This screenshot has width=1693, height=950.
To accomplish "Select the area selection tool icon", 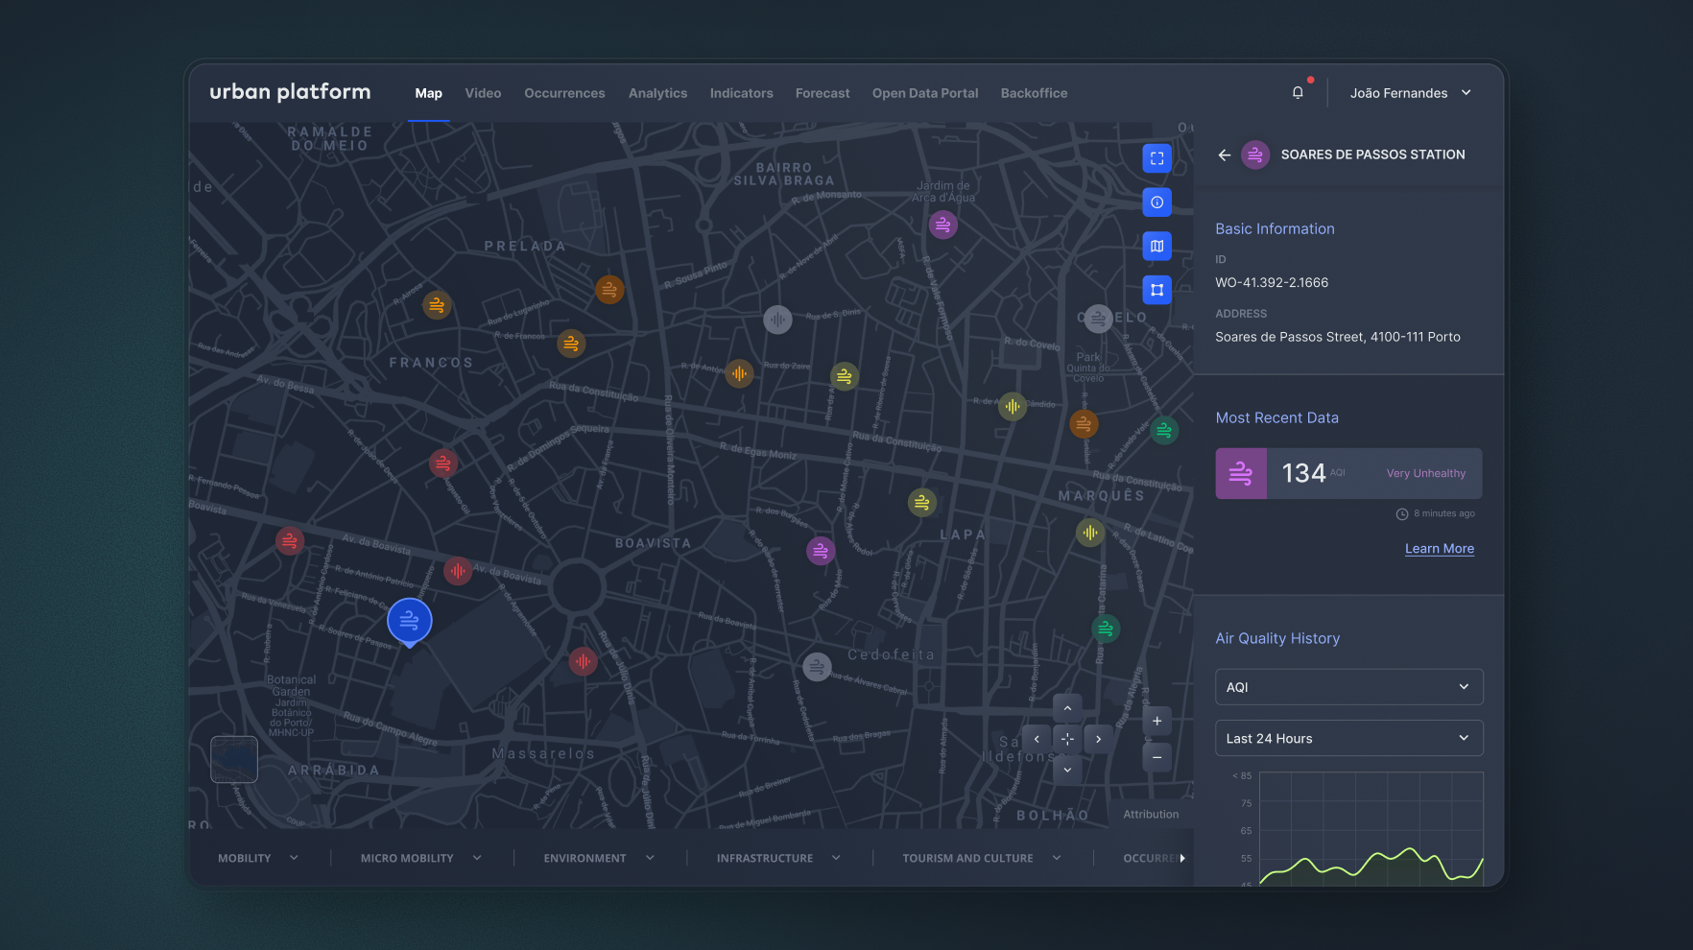I will [x=1156, y=290].
